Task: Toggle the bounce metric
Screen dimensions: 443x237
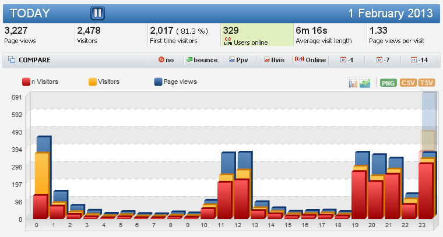Action: click(x=201, y=60)
